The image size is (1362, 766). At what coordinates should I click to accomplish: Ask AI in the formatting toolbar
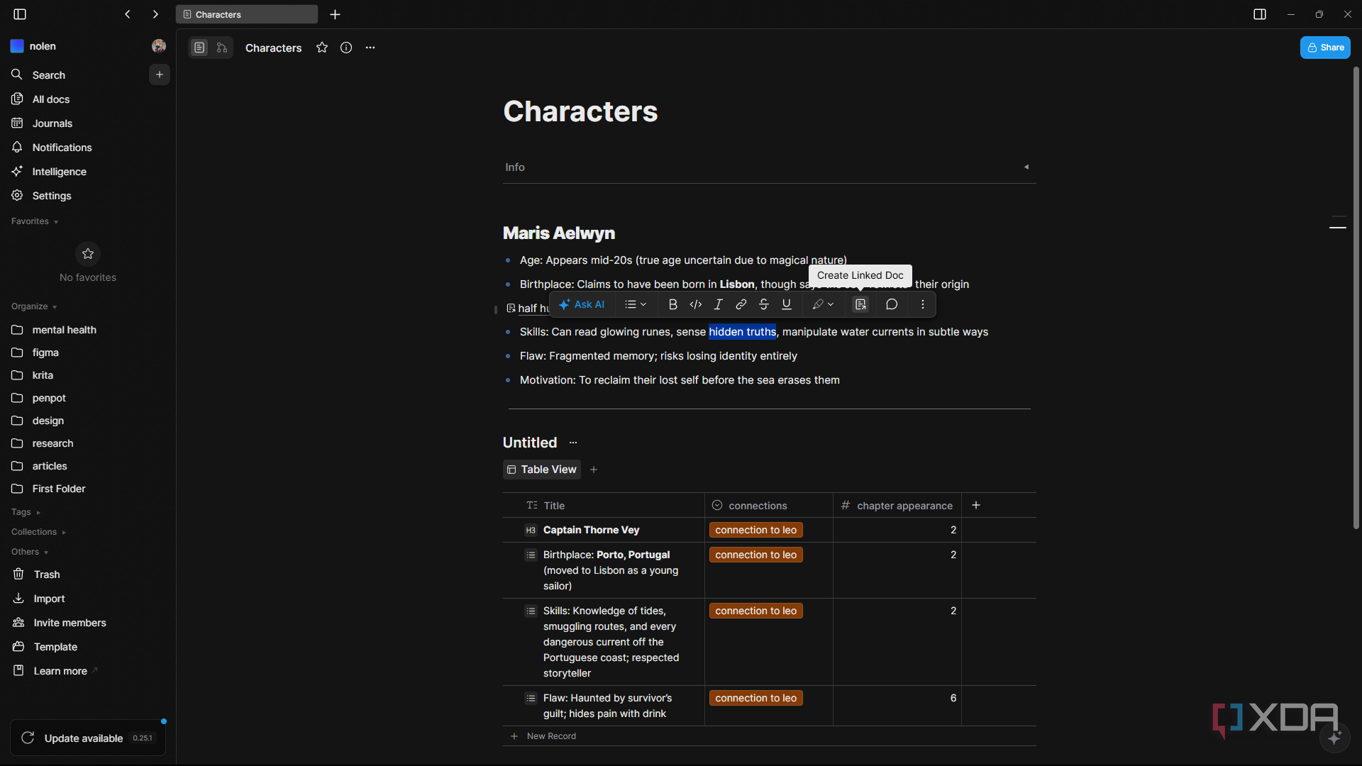pyautogui.click(x=582, y=304)
